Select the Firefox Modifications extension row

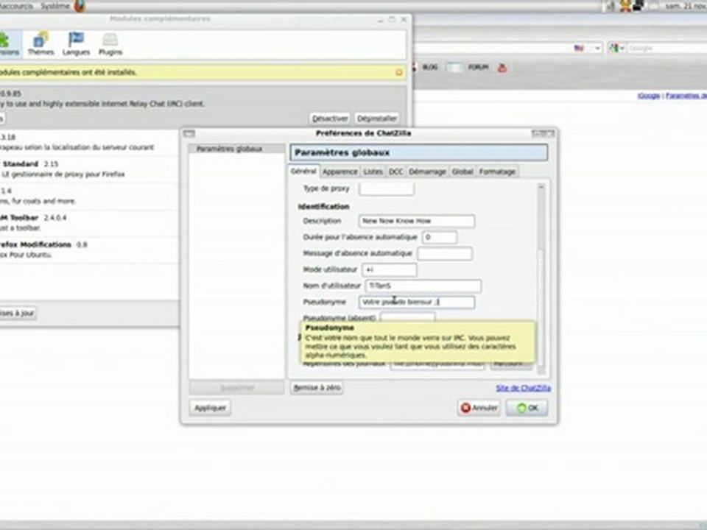[89, 250]
